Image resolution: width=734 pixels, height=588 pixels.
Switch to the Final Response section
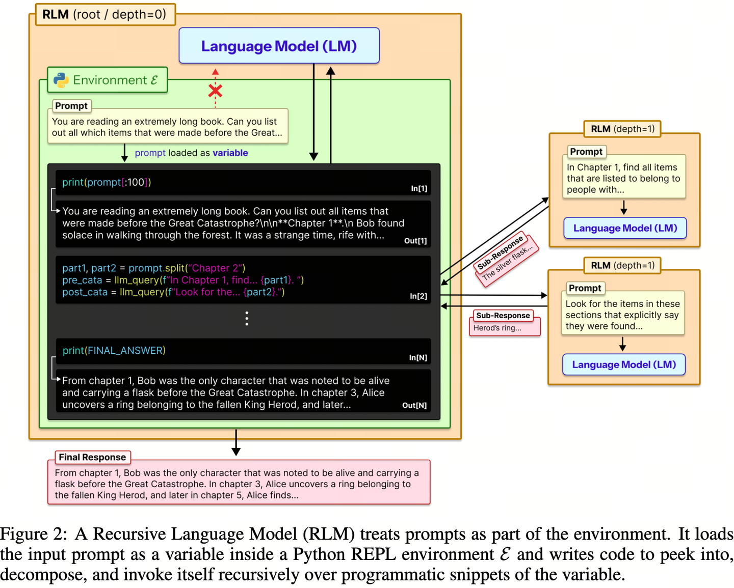tap(92, 457)
